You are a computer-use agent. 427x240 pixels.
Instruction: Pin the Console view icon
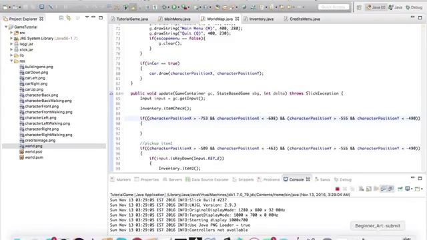coord(400,189)
